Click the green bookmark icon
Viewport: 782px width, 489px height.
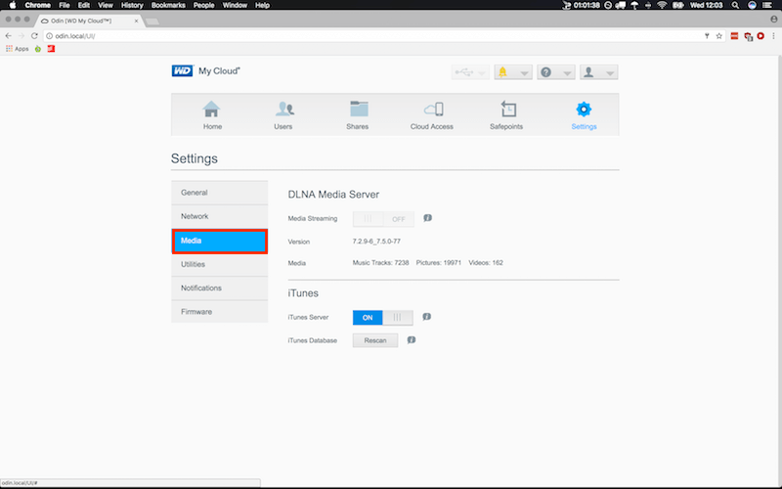click(38, 49)
